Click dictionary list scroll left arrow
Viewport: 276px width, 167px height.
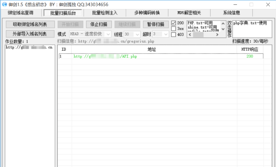pos(190,35)
